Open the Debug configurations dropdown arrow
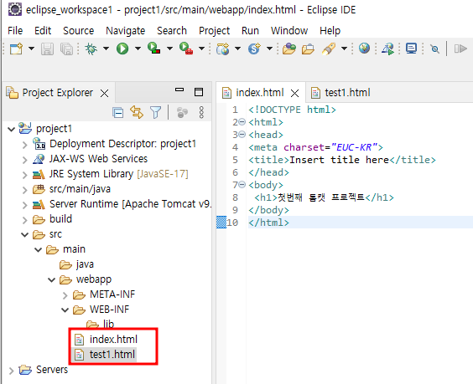Screen dimensions: 473x384 [106, 49]
